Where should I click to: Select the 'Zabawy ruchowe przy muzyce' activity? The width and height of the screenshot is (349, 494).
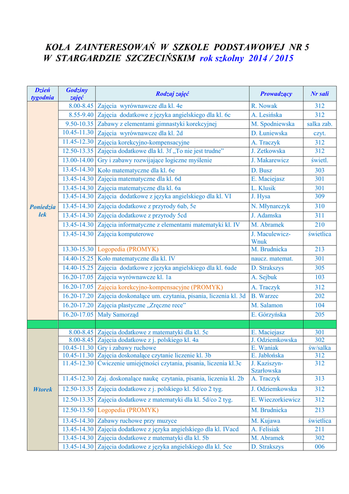coord(137,421)
